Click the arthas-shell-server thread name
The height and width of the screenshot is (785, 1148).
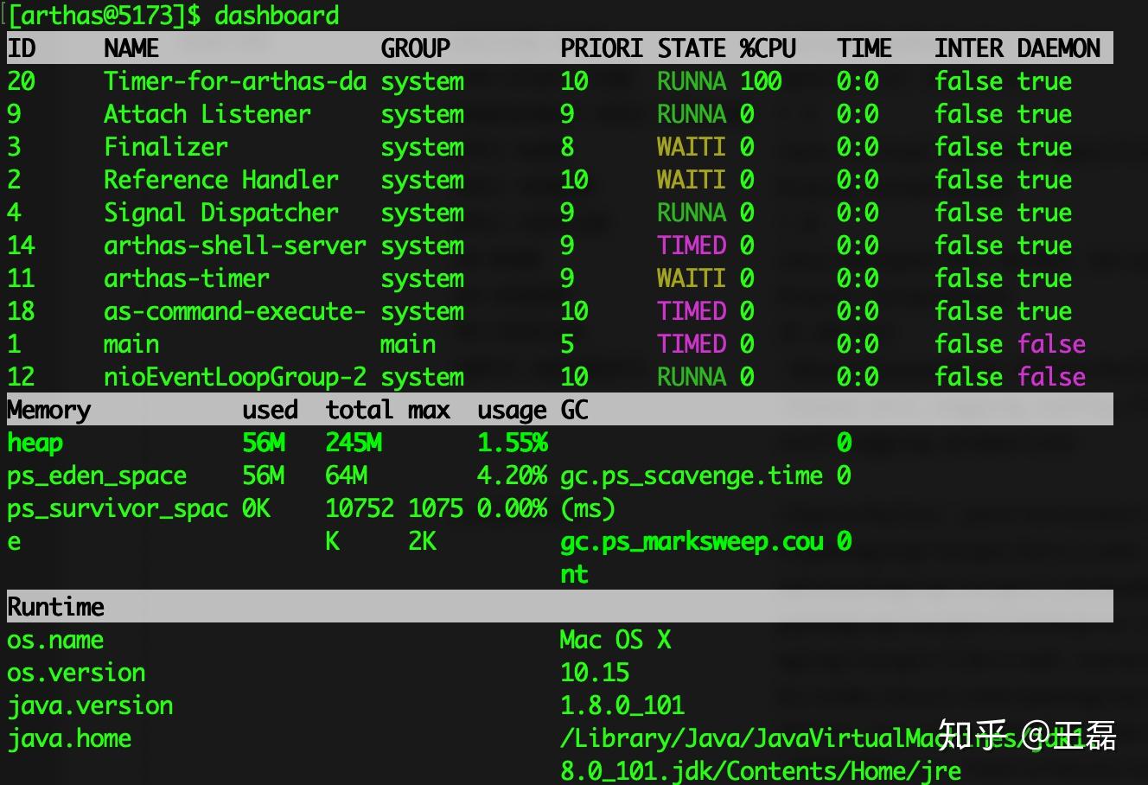tap(235, 246)
